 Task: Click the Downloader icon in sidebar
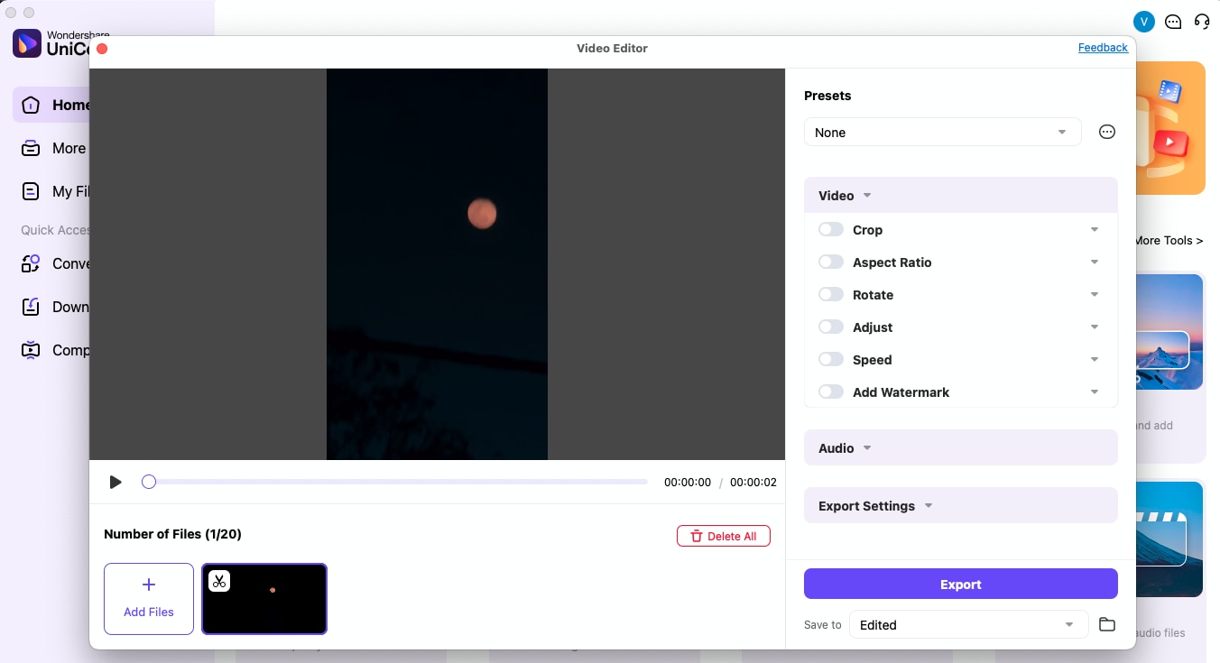tap(31, 307)
